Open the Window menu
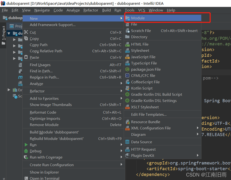 click(156, 10)
